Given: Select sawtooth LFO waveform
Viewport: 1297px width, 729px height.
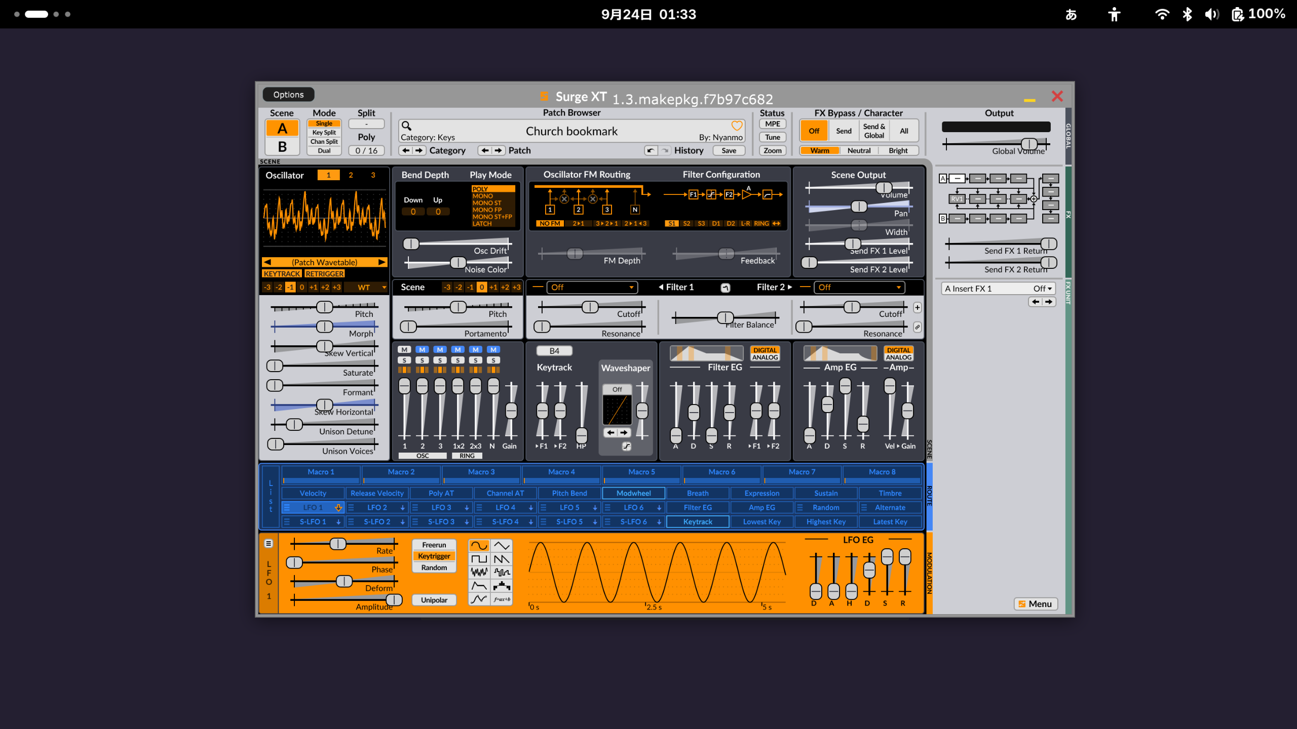Looking at the screenshot, I should point(502,559).
